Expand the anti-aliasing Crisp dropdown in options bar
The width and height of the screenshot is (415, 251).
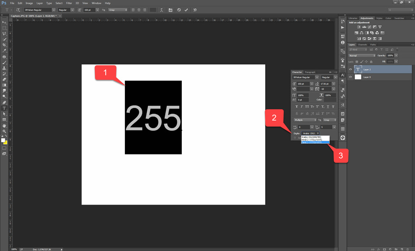pos(118,10)
